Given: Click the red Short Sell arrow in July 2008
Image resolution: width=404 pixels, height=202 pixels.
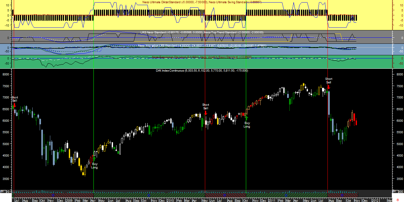Looking at the screenshot, I should (x=15, y=105).
